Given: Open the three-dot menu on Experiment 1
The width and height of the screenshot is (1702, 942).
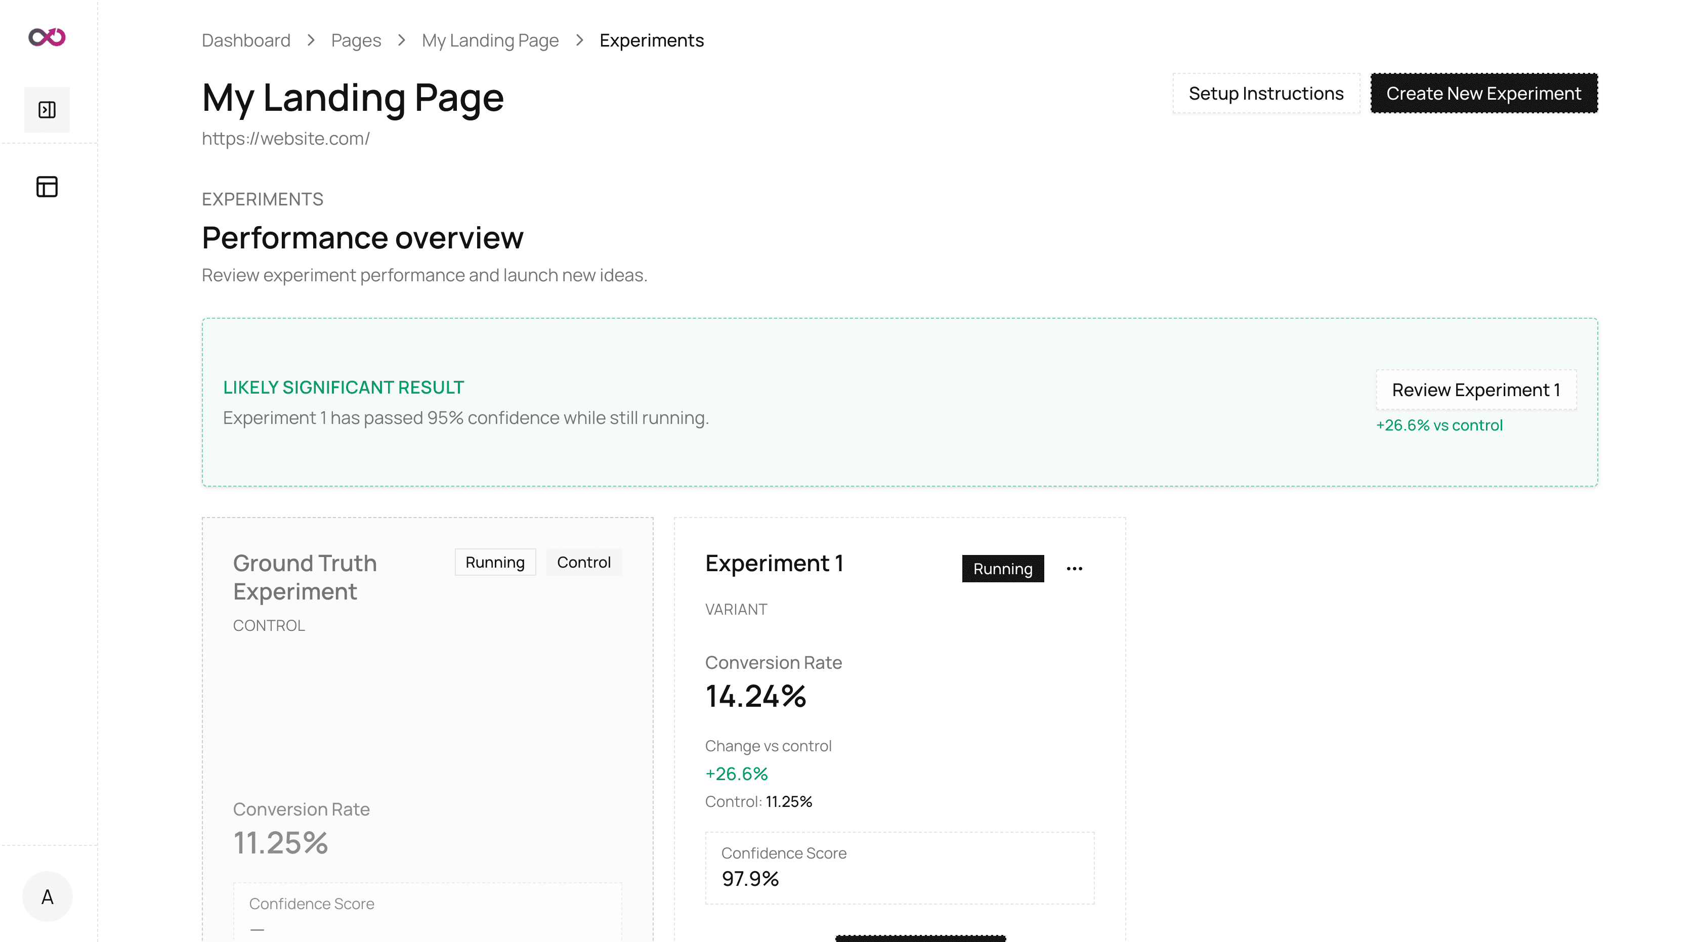Looking at the screenshot, I should click(1074, 569).
